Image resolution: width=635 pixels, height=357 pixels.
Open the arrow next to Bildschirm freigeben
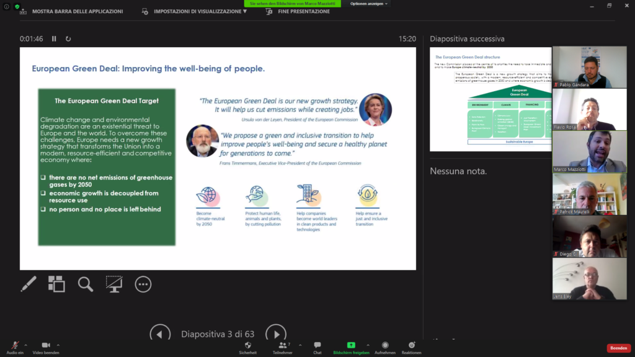coord(368,345)
